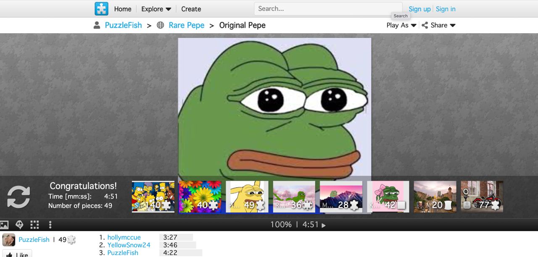Open the three-dot more options menu
538x257 pixels.
point(50,225)
